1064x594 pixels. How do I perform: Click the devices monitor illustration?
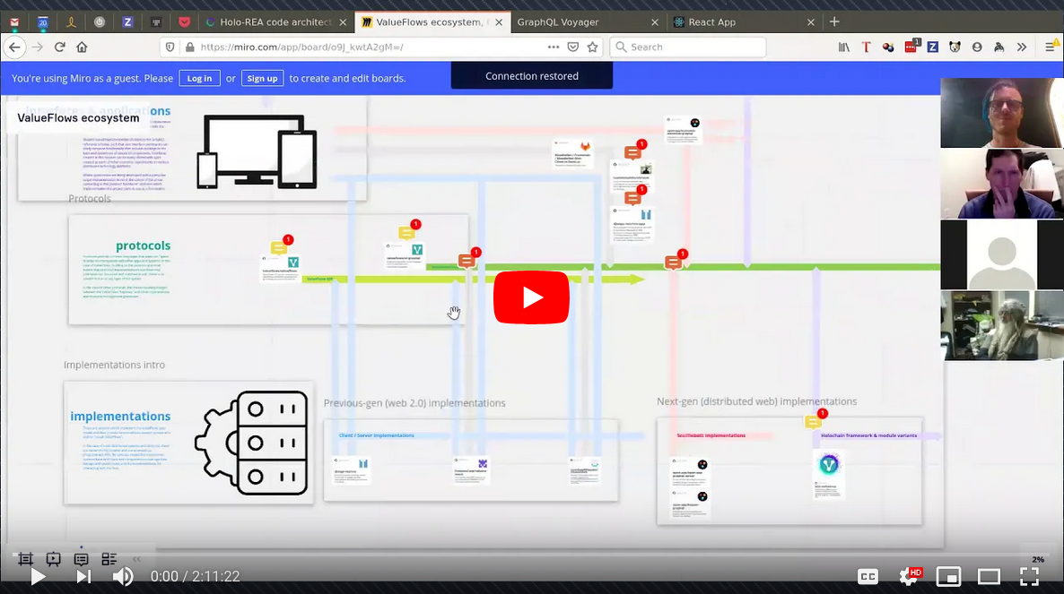click(257, 151)
